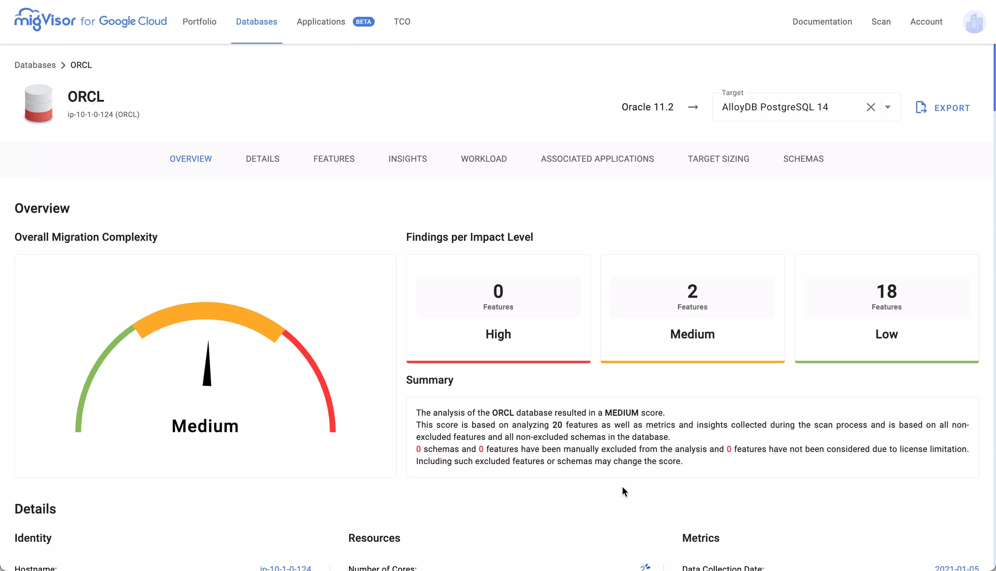Viewport: 996px width, 571px height.
Task: Click the Metrics heading
Action: point(700,538)
